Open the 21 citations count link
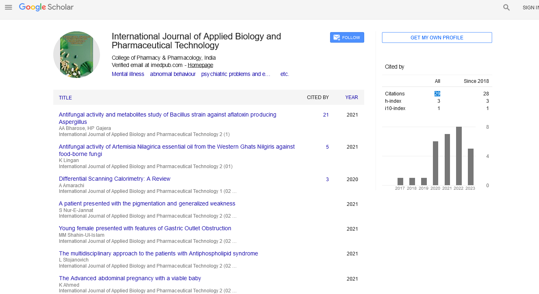The image size is (539, 294). coord(326,115)
